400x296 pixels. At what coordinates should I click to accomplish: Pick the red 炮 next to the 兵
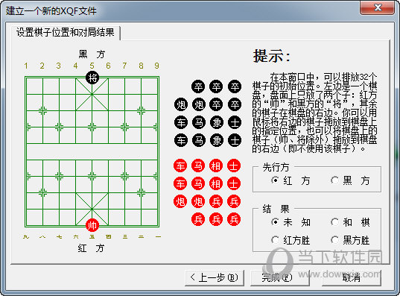pos(198,201)
